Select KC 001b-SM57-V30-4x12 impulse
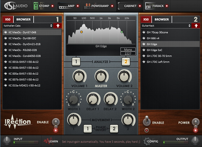202x147 pixels. [x=32, y=62]
